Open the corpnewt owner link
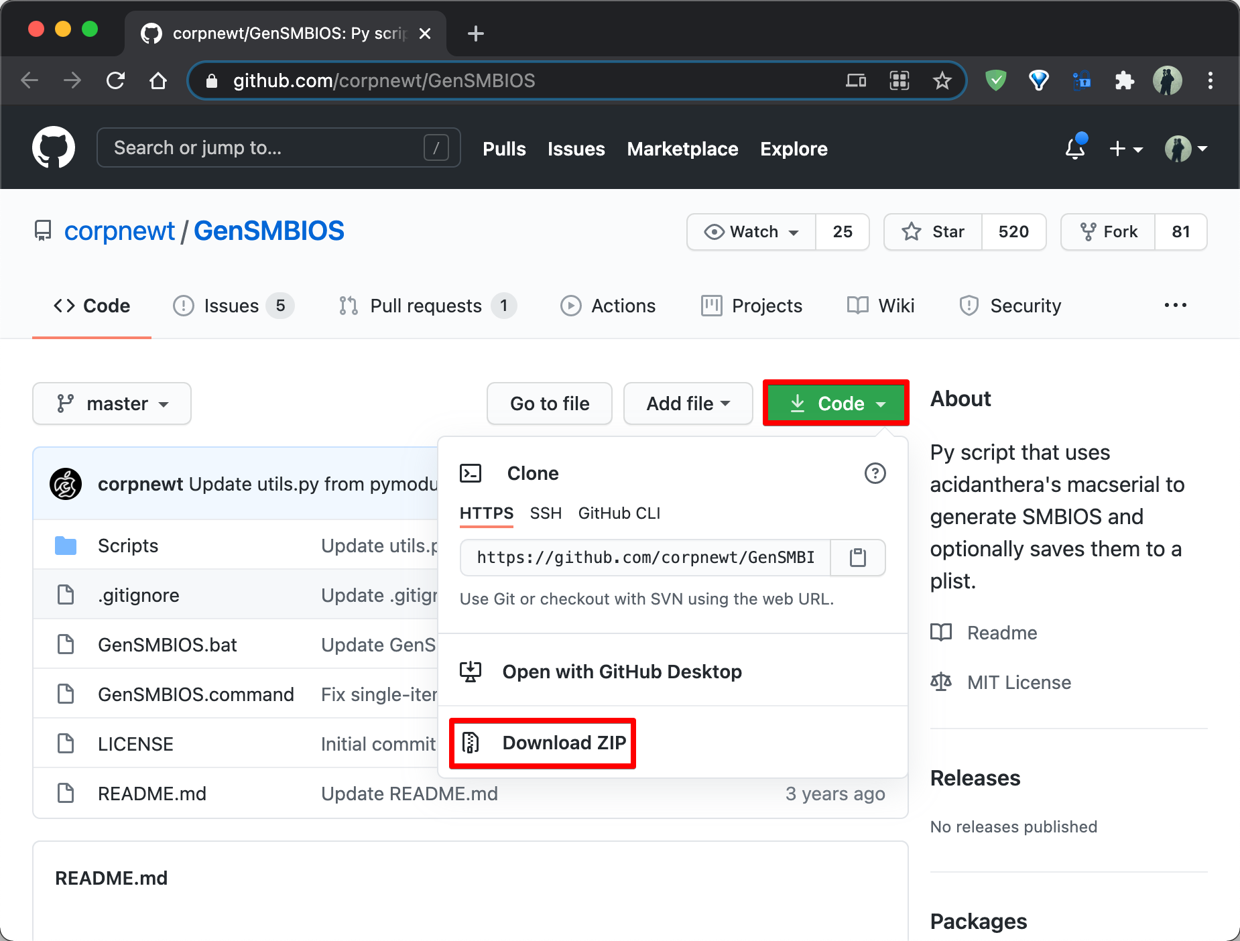 pyautogui.click(x=119, y=231)
